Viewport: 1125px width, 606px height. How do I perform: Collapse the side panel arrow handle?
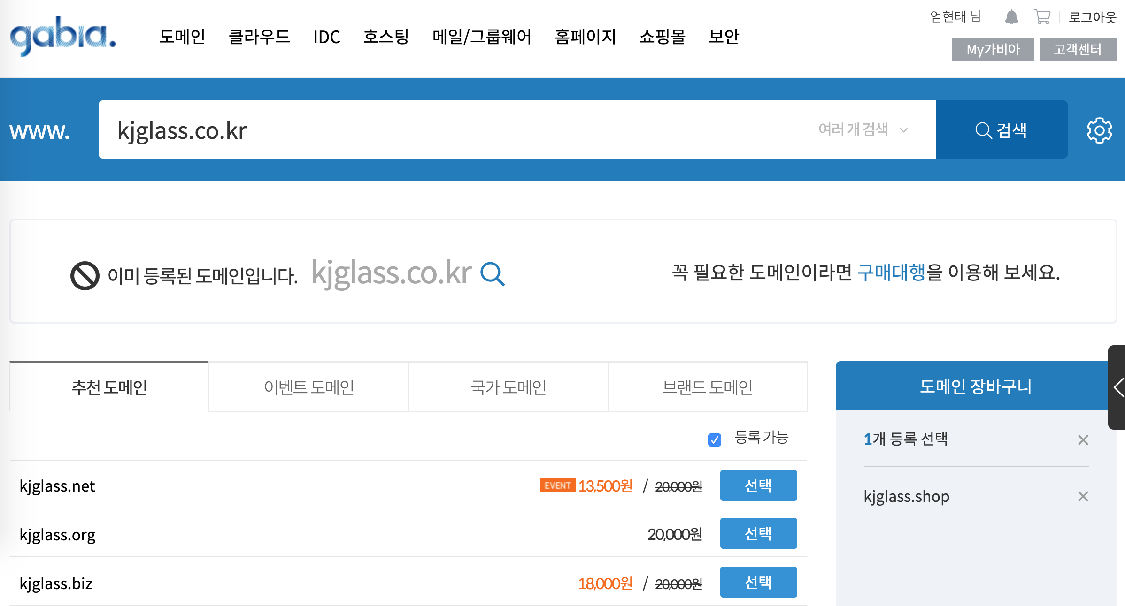pos(1118,387)
